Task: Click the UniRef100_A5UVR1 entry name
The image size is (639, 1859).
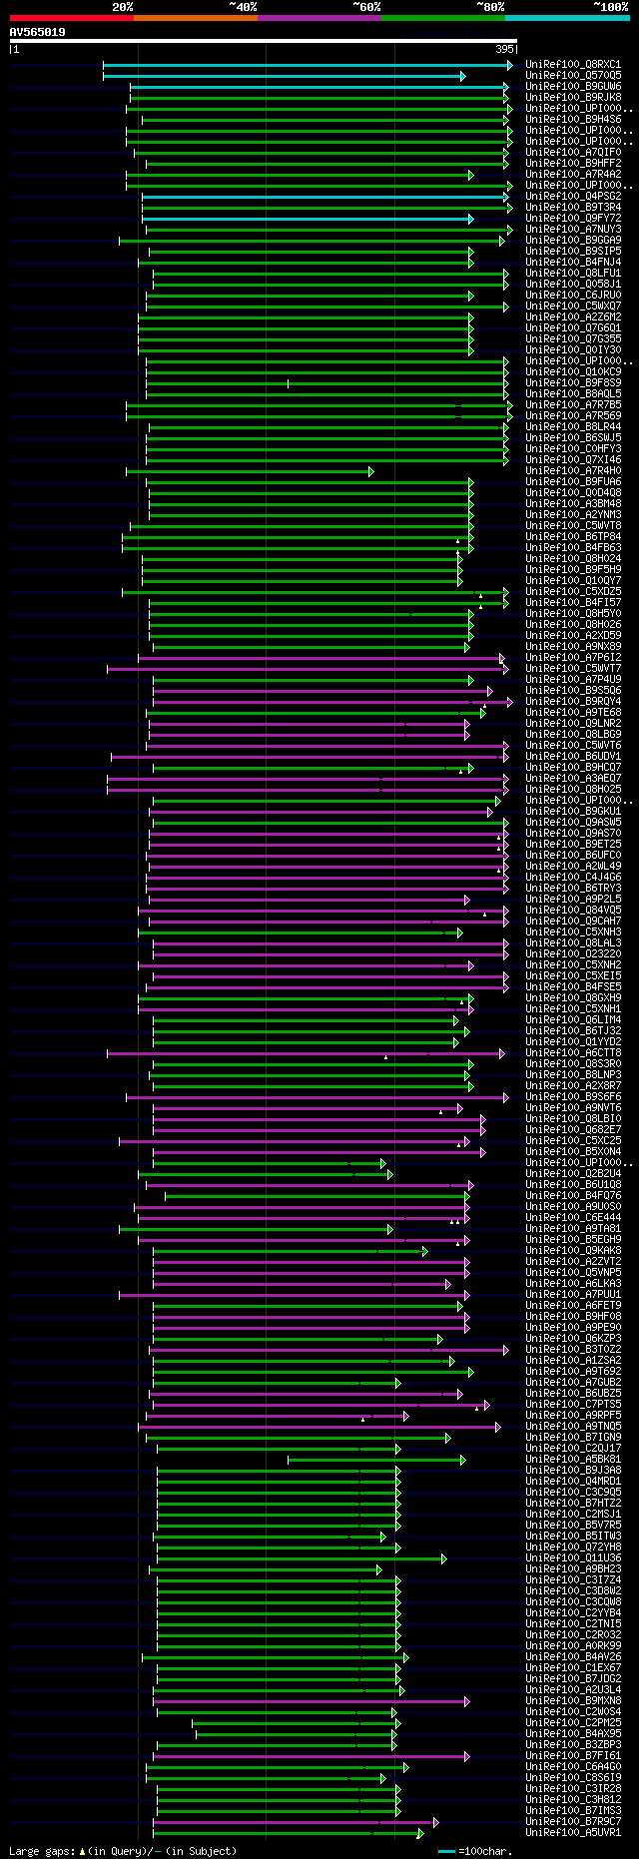Action: coord(573,1833)
